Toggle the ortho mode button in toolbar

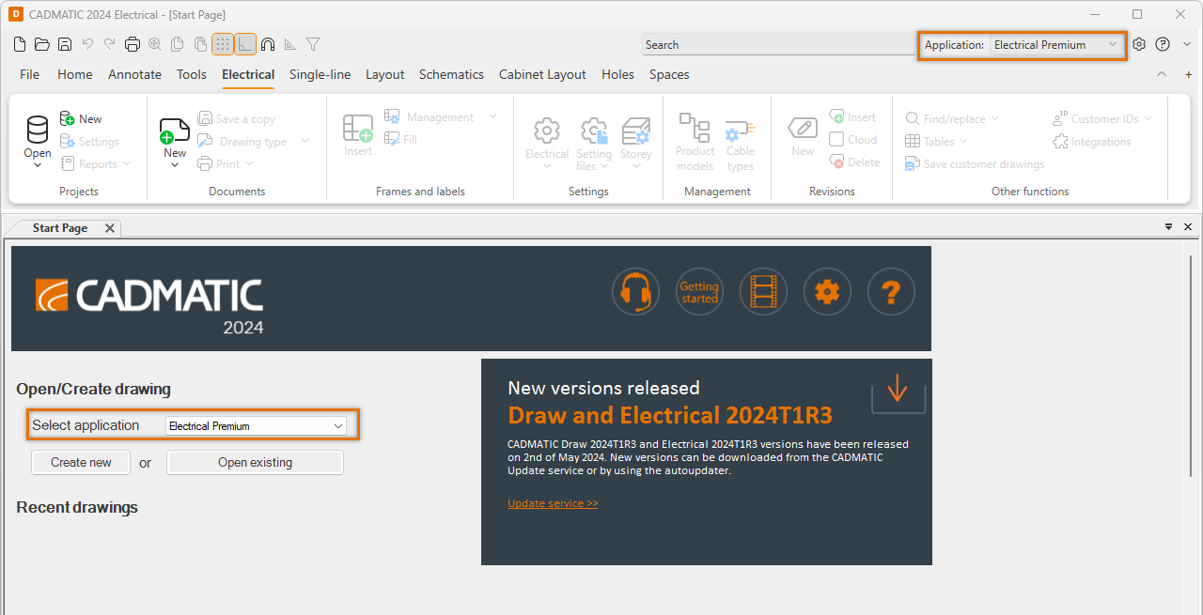[244, 44]
